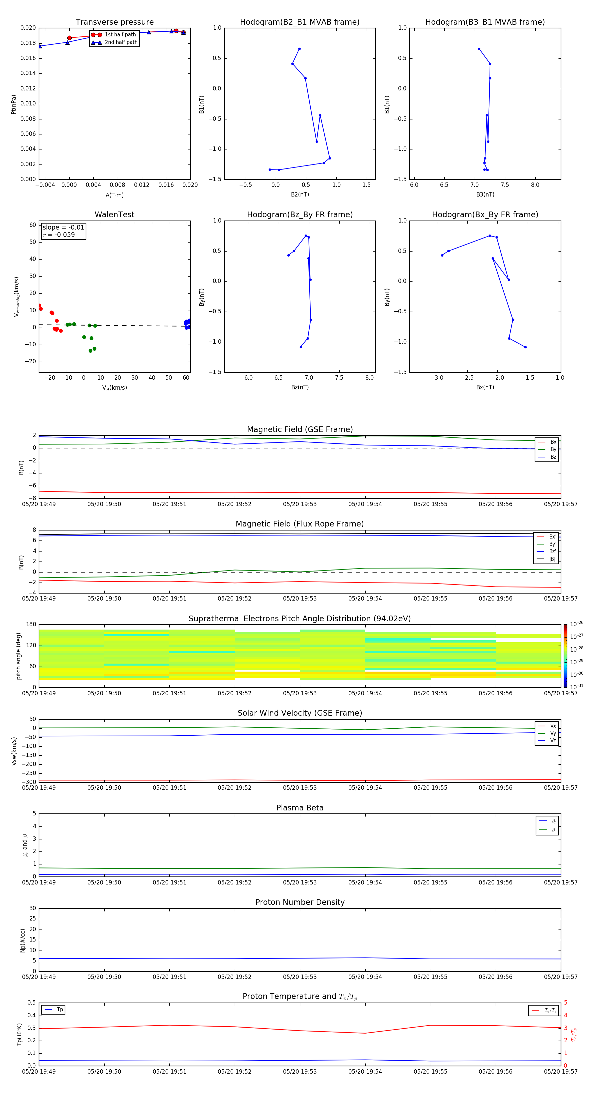
Task: Click the '10^-26' colorbar label
Action: pyautogui.click(x=577, y=624)
